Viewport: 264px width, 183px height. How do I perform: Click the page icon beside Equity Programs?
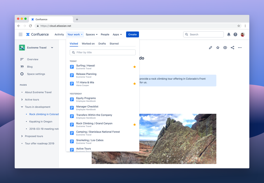coord(72,99)
